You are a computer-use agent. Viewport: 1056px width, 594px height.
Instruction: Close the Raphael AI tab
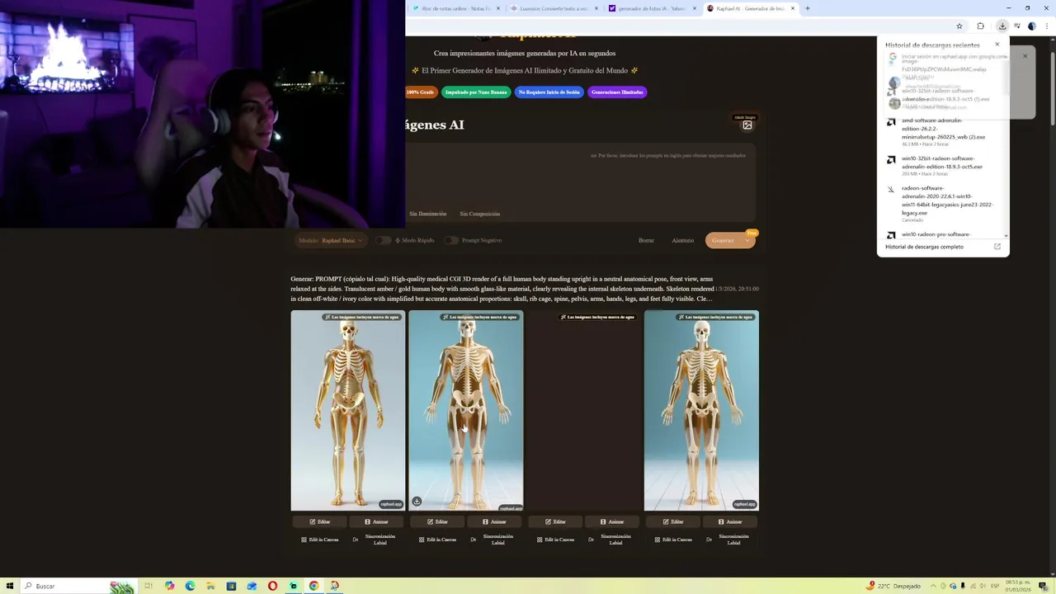[x=793, y=8]
